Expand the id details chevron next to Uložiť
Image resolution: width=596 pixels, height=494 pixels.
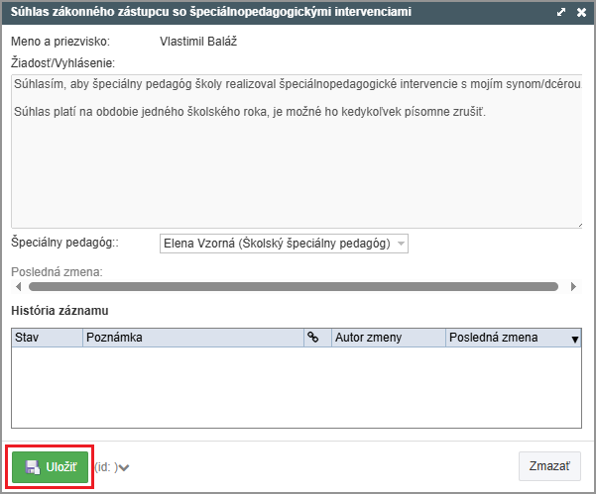pyautogui.click(x=124, y=467)
